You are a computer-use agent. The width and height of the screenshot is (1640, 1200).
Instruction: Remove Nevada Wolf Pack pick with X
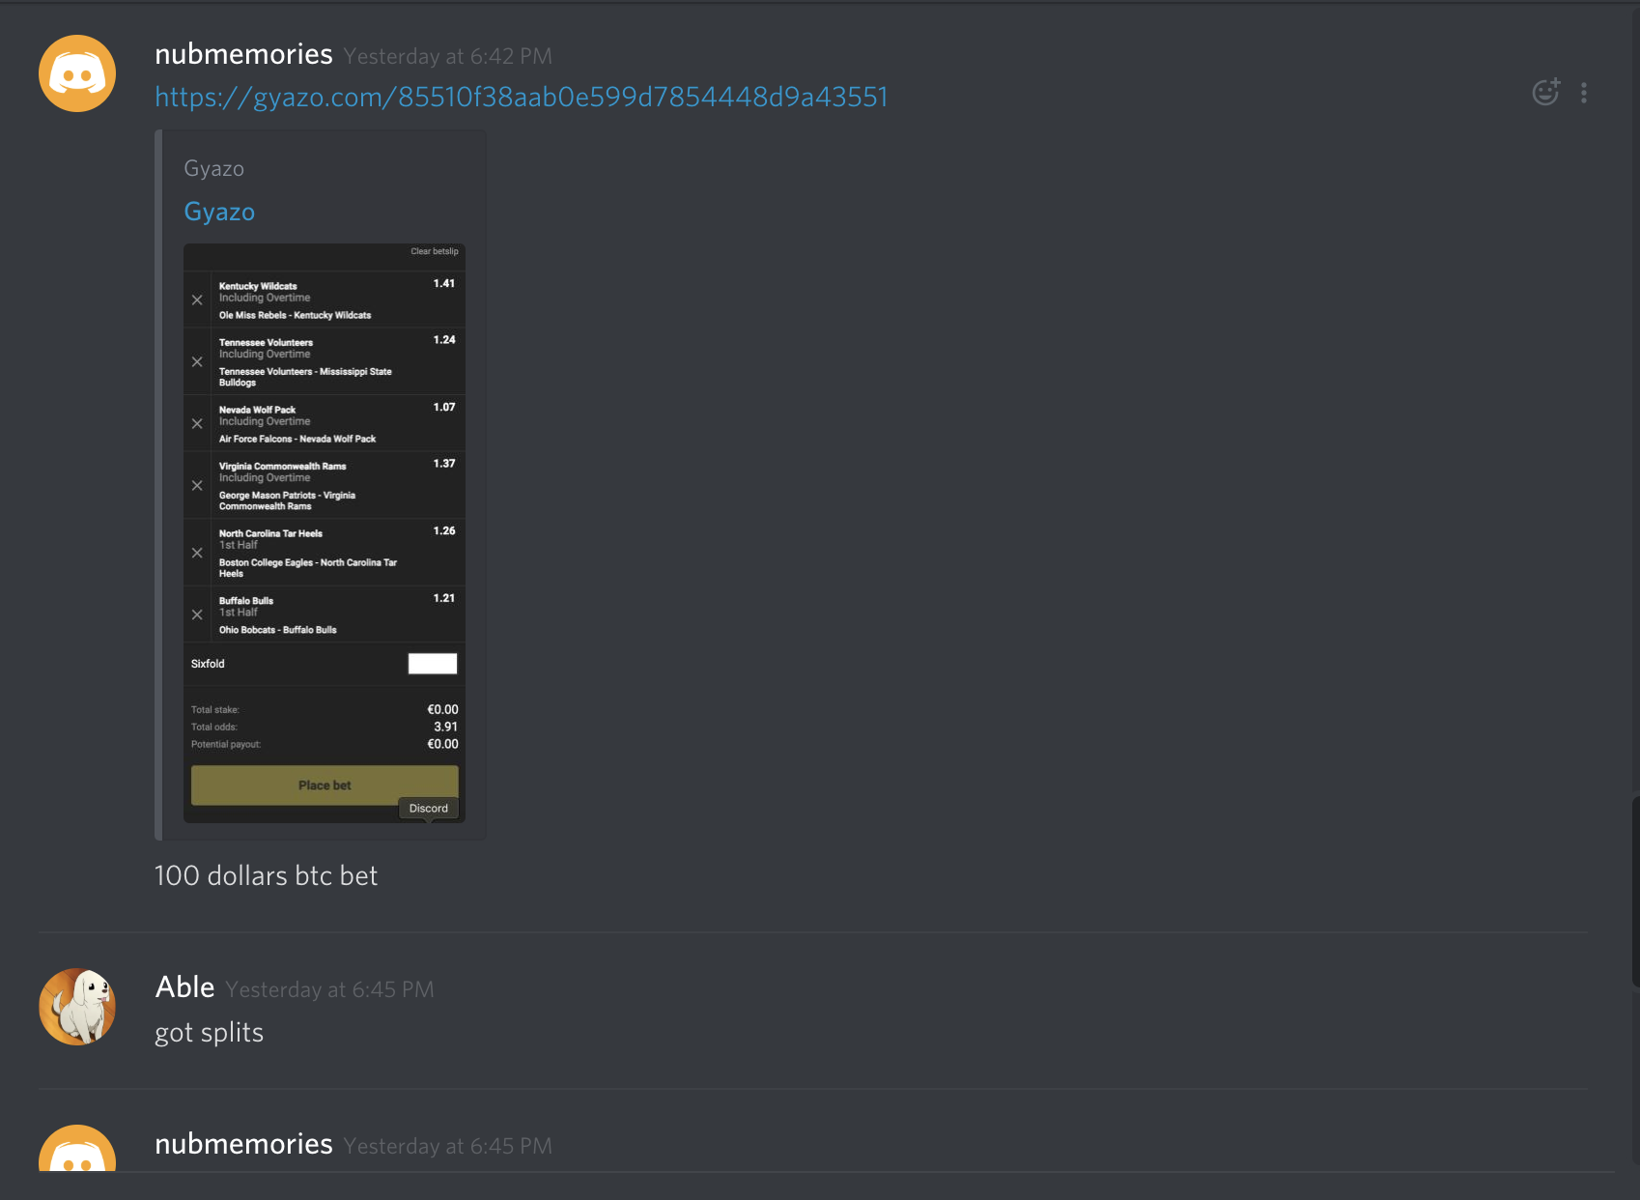click(197, 424)
